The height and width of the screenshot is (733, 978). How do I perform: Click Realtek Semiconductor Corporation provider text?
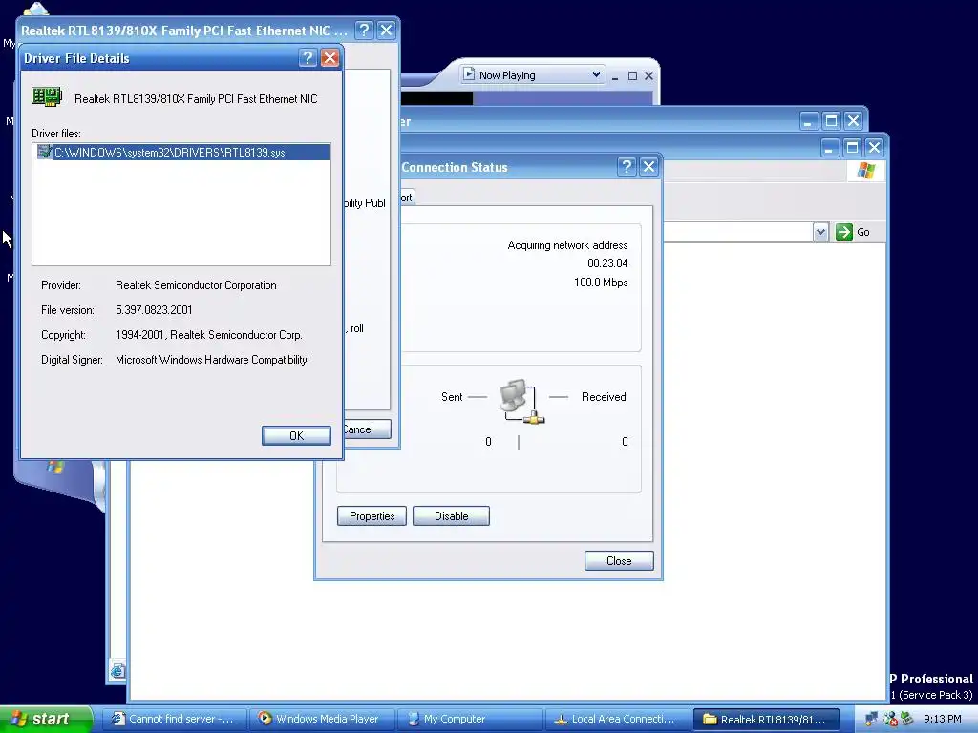coord(196,284)
